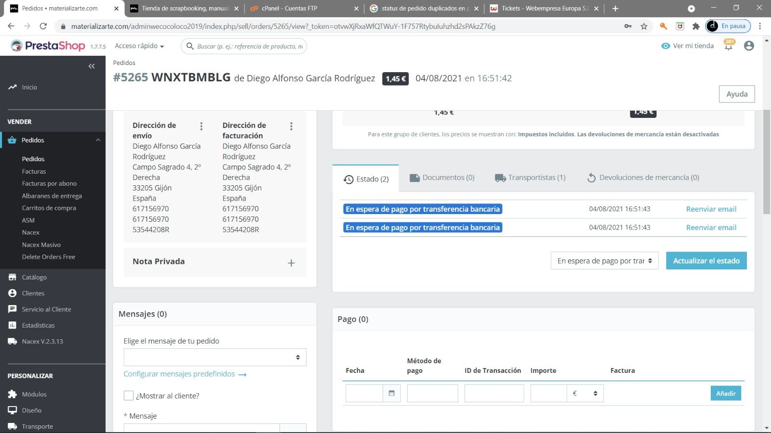This screenshot has width=771, height=433.
Task: Open Acceso rápido dropdown
Action: coord(139,46)
